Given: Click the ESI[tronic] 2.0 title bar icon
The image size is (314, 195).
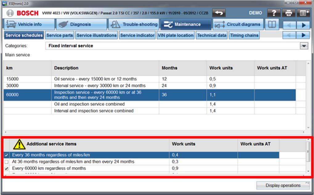Looking at the screenshot, I should coord(4,3).
